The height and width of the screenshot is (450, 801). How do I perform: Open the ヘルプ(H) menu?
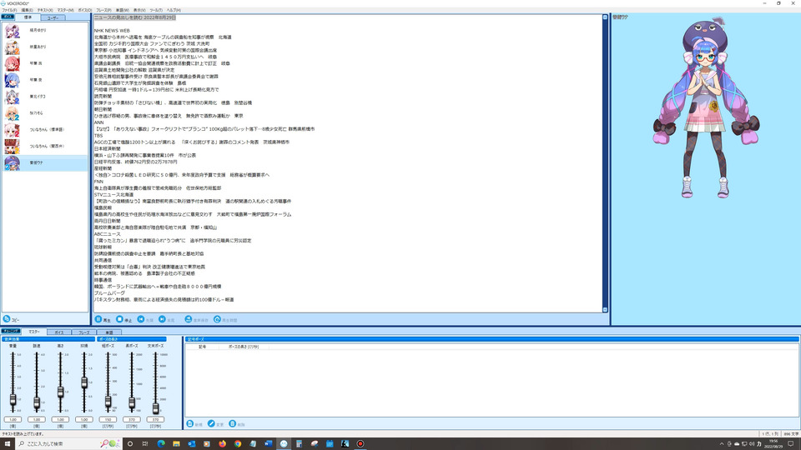click(x=174, y=10)
